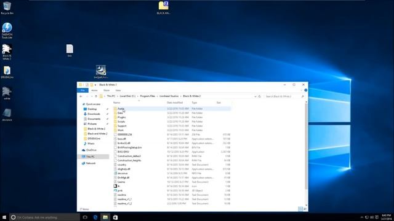
Task: Select the Support folder
Action: pyautogui.click(x=172, y=126)
